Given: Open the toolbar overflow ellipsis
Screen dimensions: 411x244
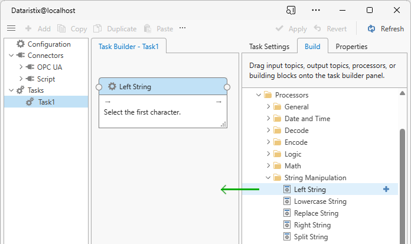Looking at the screenshot, I should coord(182,28).
